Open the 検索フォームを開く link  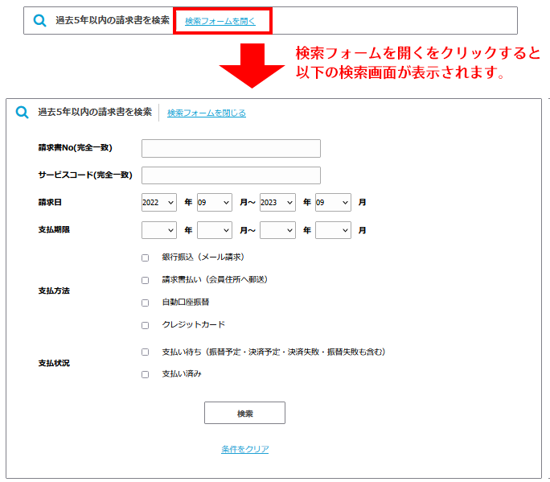point(220,21)
